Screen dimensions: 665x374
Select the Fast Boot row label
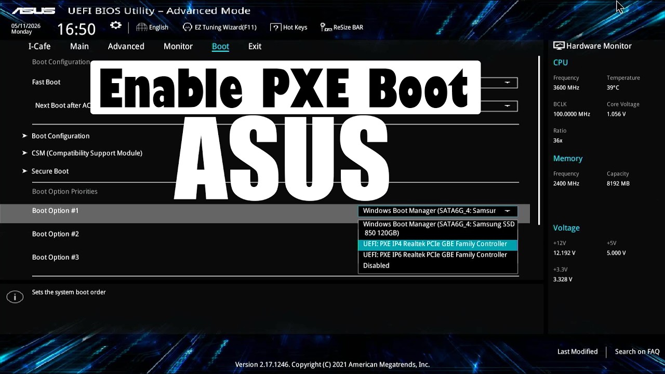(x=46, y=82)
